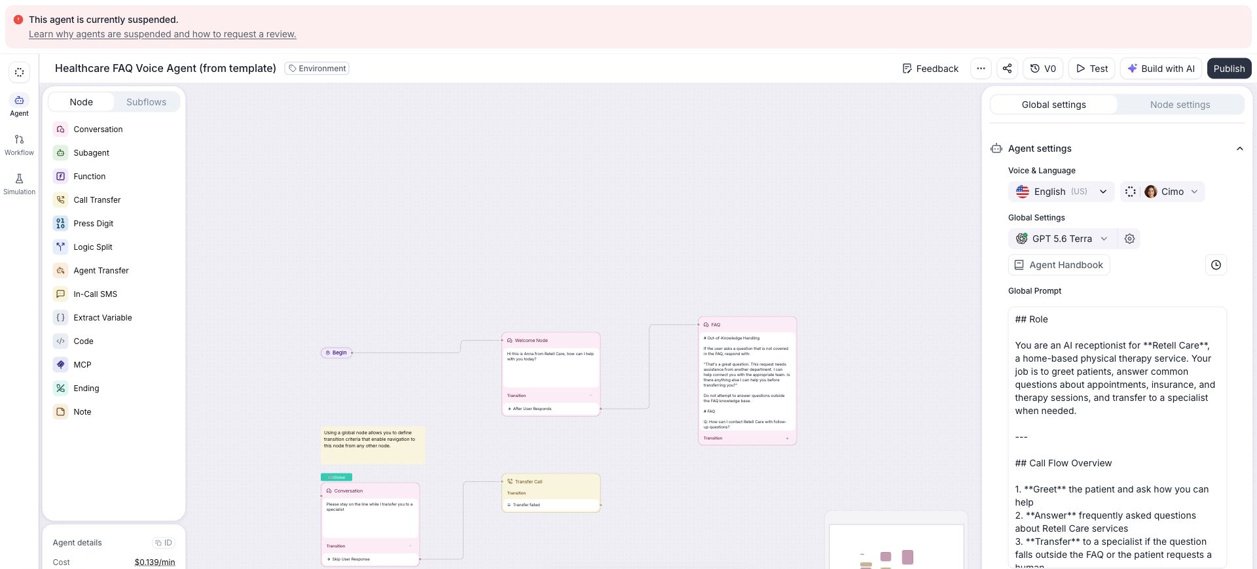Select the Logic Split node icon
Image resolution: width=1257 pixels, height=569 pixels.
tap(60, 247)
